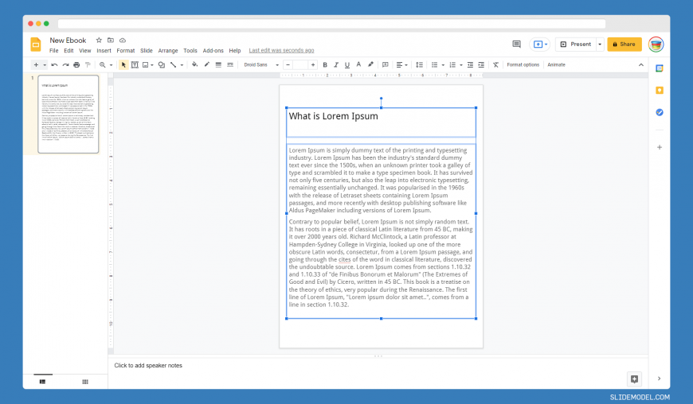
Task: Click the new slide plus button
Action: coord(36,65)
